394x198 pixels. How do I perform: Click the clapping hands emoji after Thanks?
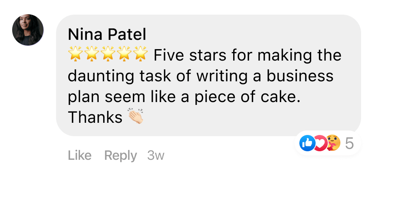136,117
